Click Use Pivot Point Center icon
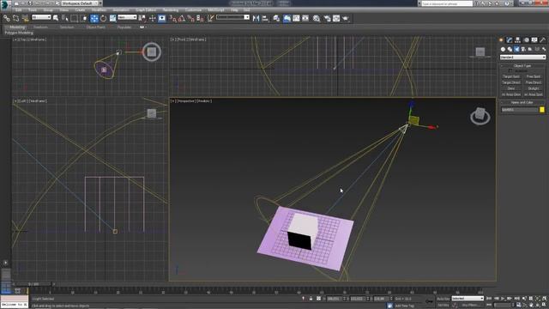Viewport: 549px width, 309px height. [142, 18]
